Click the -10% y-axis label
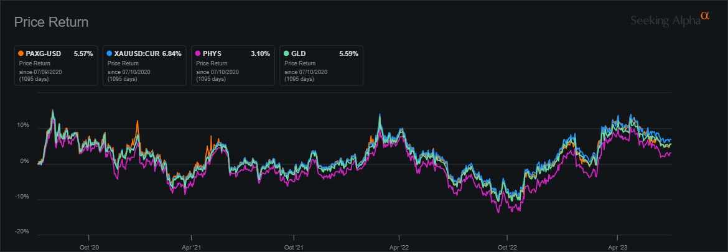728x252 pixels. 23,196
